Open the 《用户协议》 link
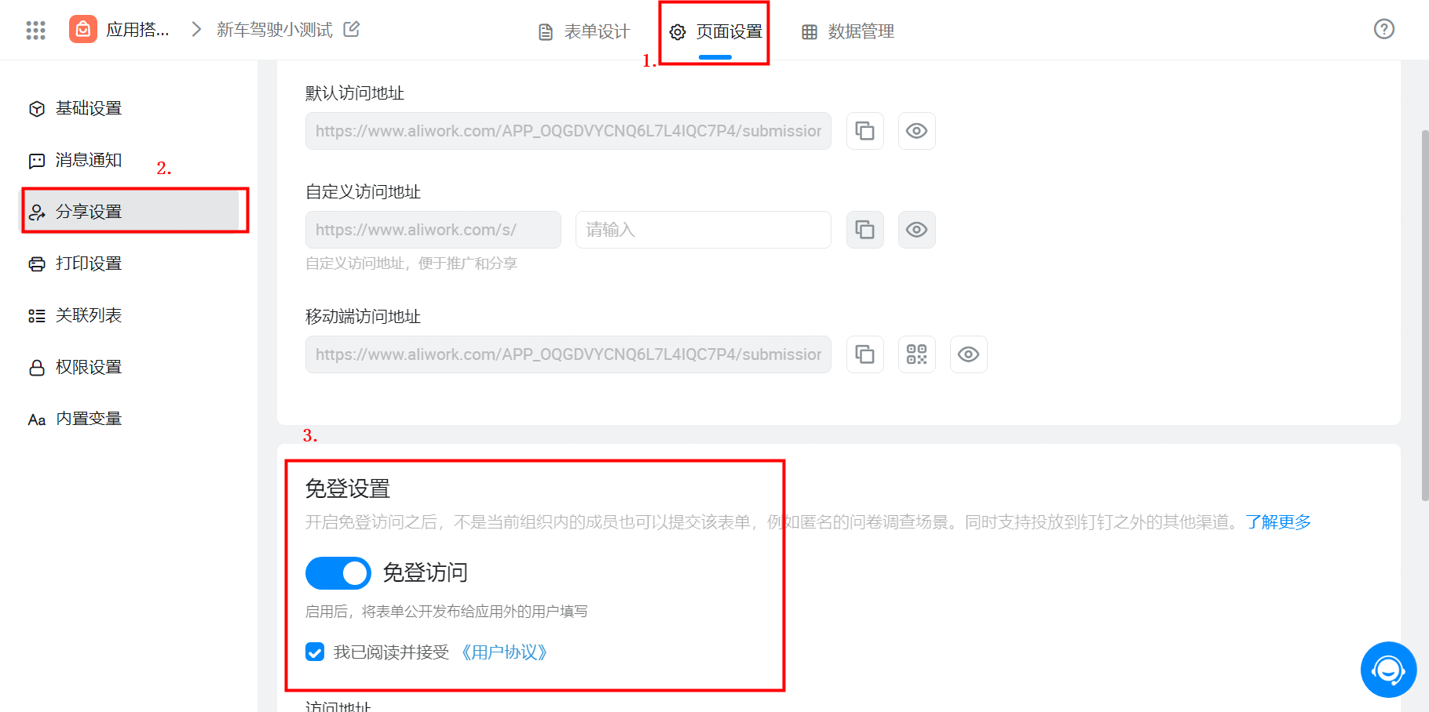 [504, 652]
